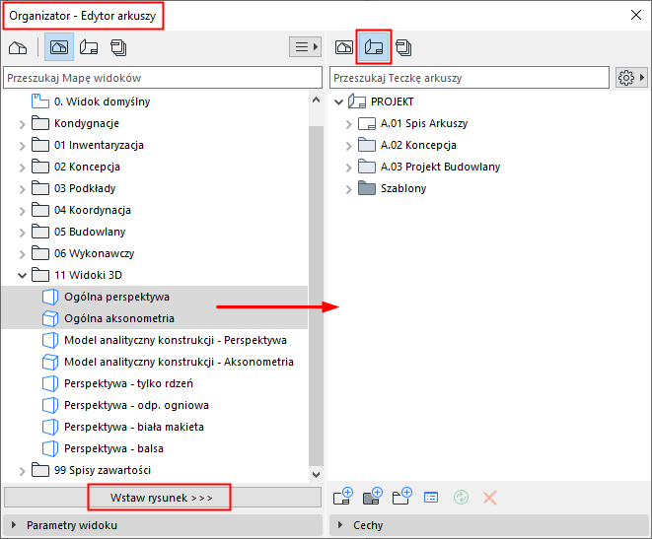The height and width of the screenshot is (539, 652).
Task: Expand the 'A.03 Projekt Budowlany' subset
Action: click(348, 167)
